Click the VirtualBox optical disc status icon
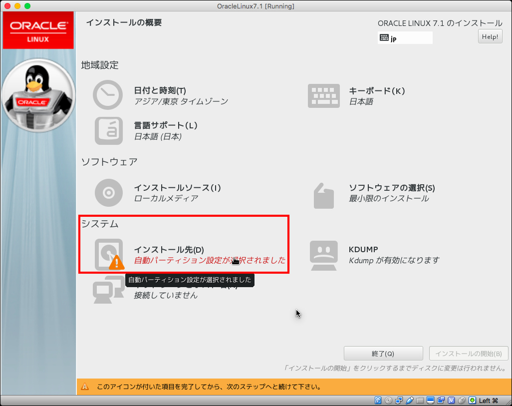The height and width of the screenshot is (406, 512). pos(388,401)
